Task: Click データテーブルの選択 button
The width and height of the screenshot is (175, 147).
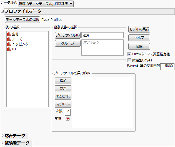Action: (22, 20)
